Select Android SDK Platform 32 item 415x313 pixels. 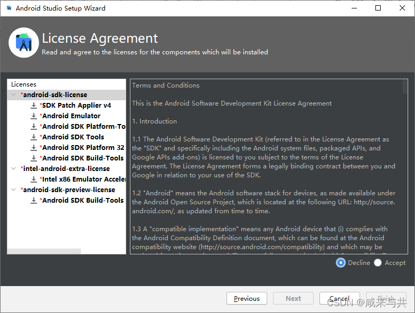pyautogui.click(x=82, y=148)
